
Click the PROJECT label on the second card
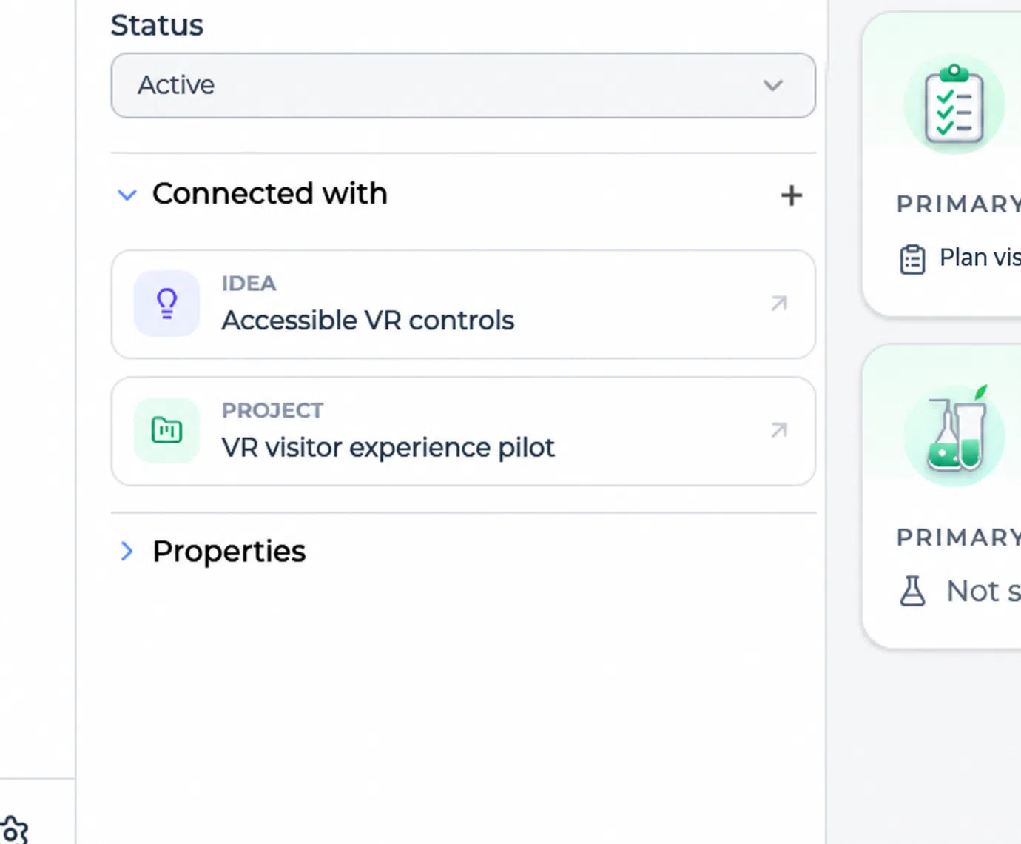272,410
